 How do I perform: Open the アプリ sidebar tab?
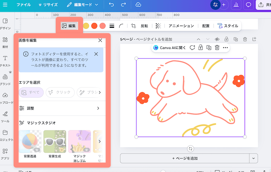pyautogui.click(x=5, y=154)
